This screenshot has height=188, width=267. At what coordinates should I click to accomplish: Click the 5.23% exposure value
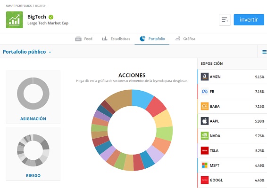(259, 151)
